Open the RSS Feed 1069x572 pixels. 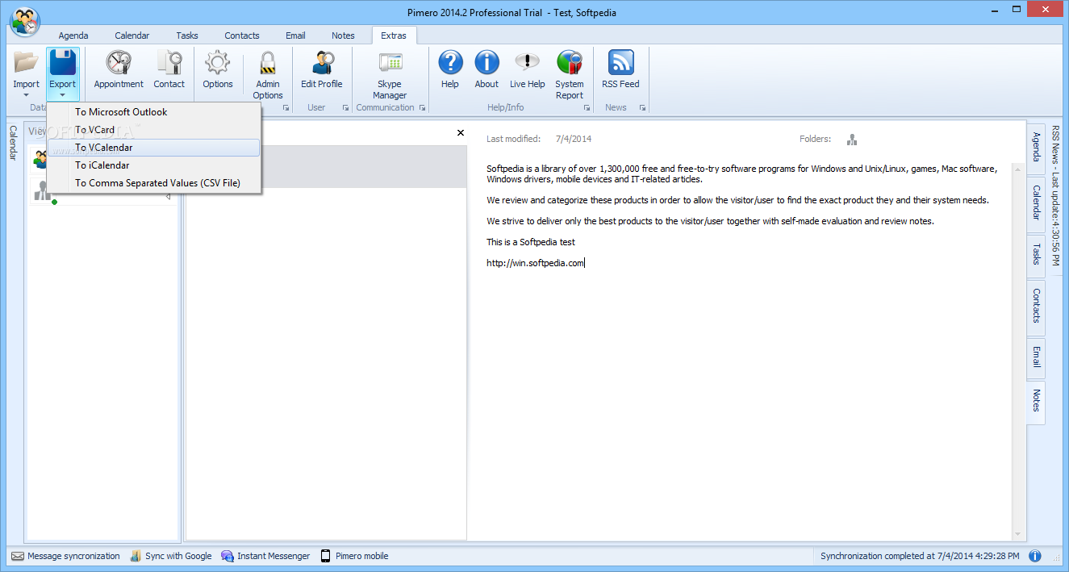620,70
